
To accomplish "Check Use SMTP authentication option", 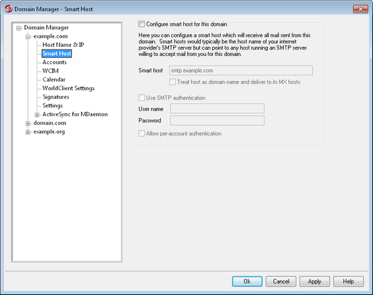I will click(x=141, y=98).
